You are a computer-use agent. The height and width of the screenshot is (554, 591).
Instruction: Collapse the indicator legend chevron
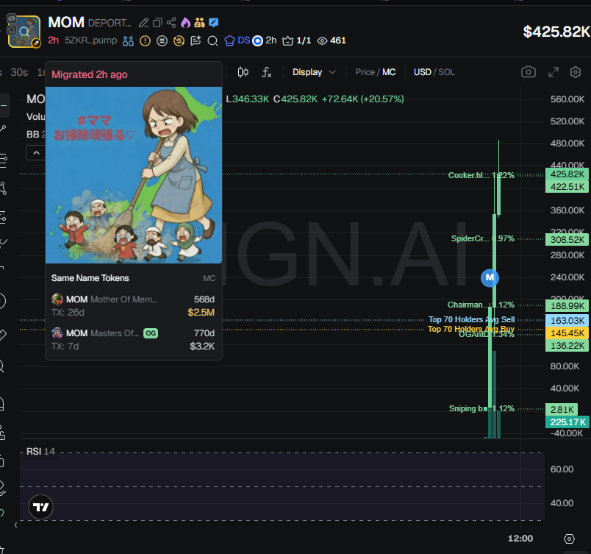click(x=36, y=153)
